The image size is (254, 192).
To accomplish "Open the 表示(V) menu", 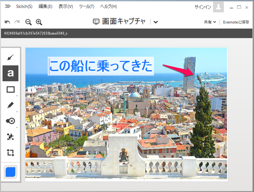I will tap(65, 6).
